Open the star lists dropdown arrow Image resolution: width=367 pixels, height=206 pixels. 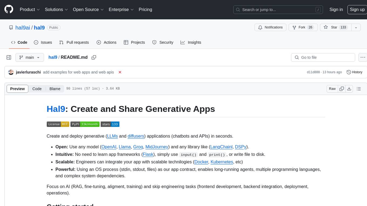point(356,28)
